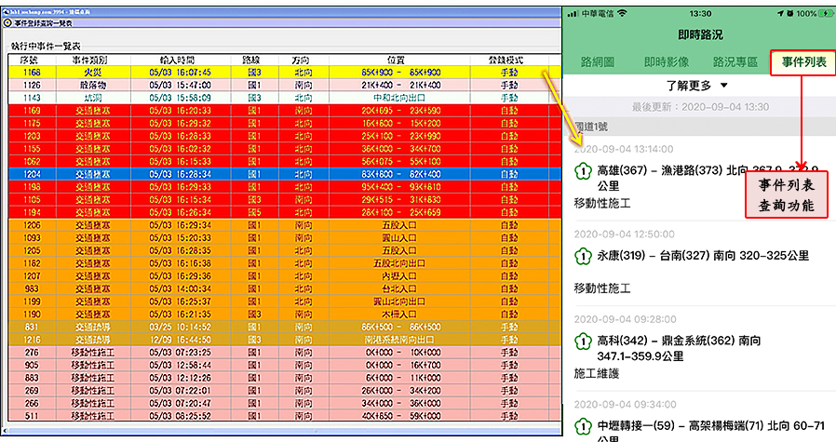Select pink 移動性施工 row 266
Viewport: 836px width, 442px height.
[x=283, y=404]
